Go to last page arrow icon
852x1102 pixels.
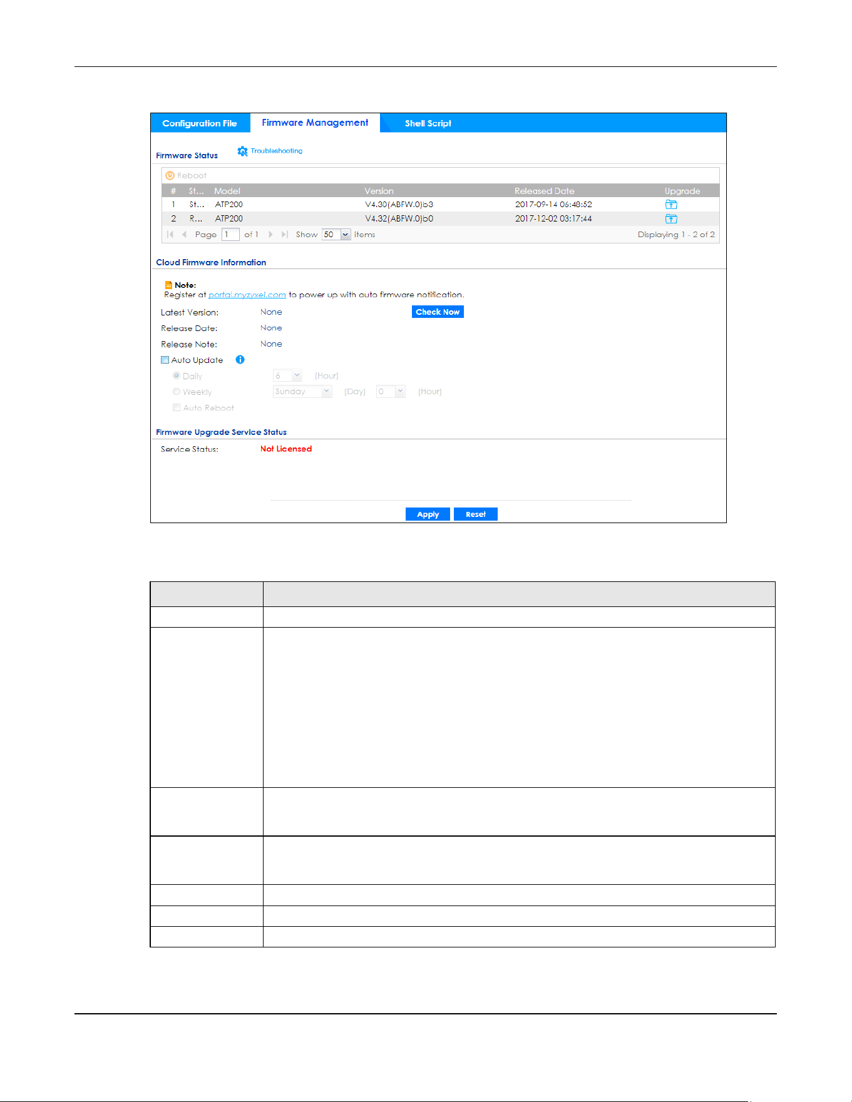pos(284,235)
